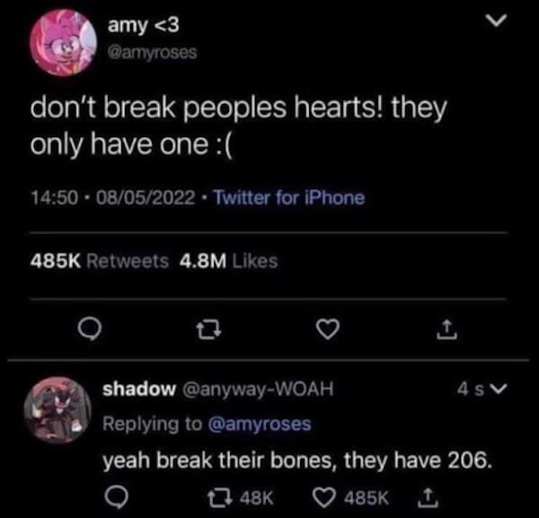Viewport: 539px width, 518px height.
Task: View the 4.8M Likes list
Action: pyautogui.click(x=228, y=261)
